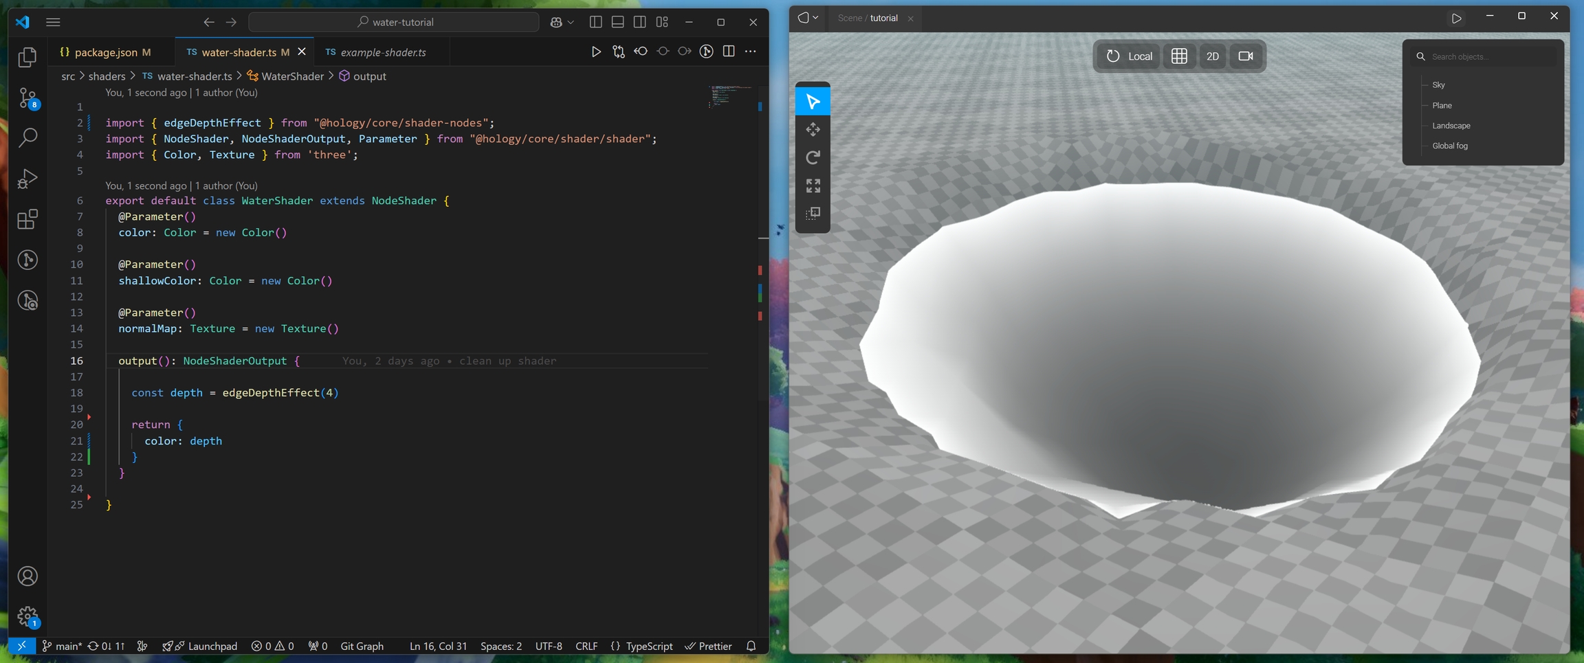Image resolution: width=1584 pixels, height=663 pixels.
Task: Open the Copilot dropdown arrow in title bar
Action: 571,22
